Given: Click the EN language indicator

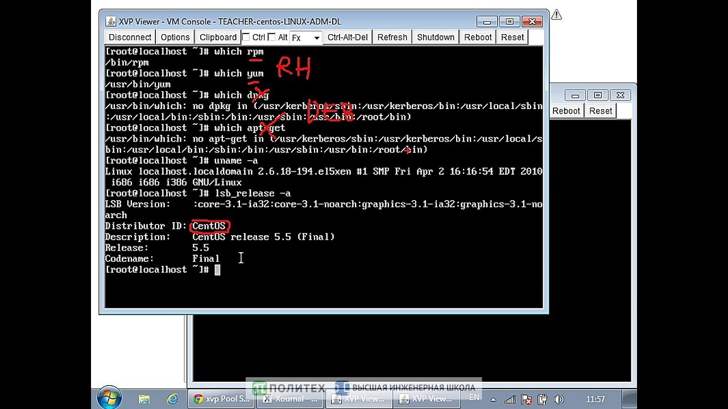Looking at the screenshot, I should pyautogui.click(x=473, y=398).
